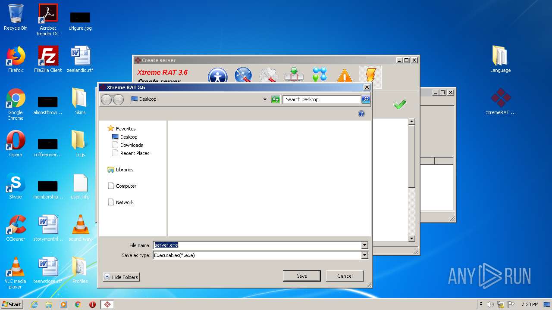Maximize the Create server window
Screen dimensions: 552x310
point(407,60)
